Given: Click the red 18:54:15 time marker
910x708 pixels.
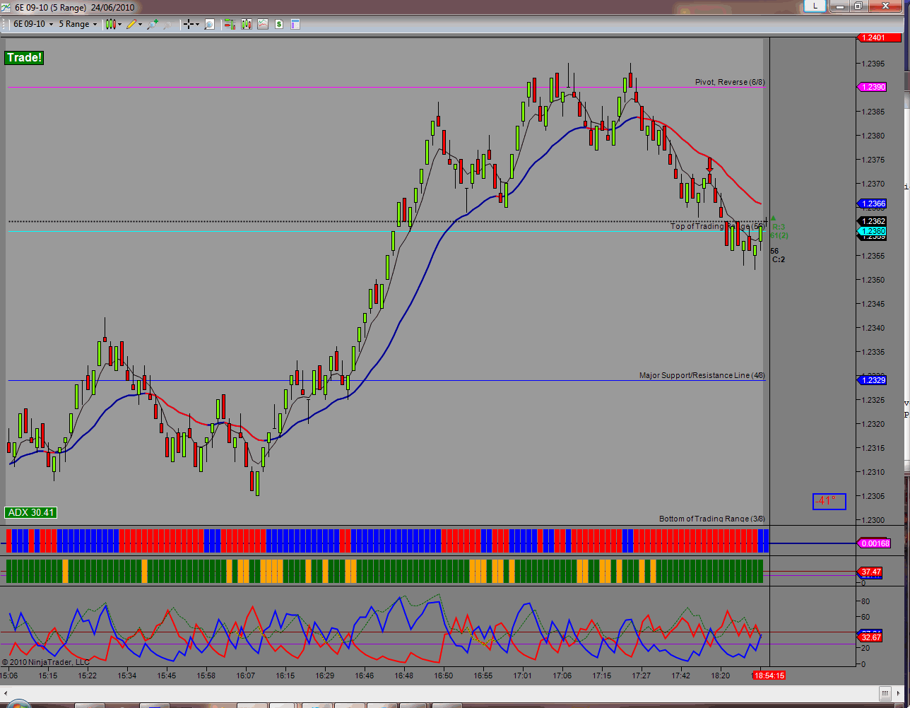Looking at the screenshot, I should click(x=769, y=675).
